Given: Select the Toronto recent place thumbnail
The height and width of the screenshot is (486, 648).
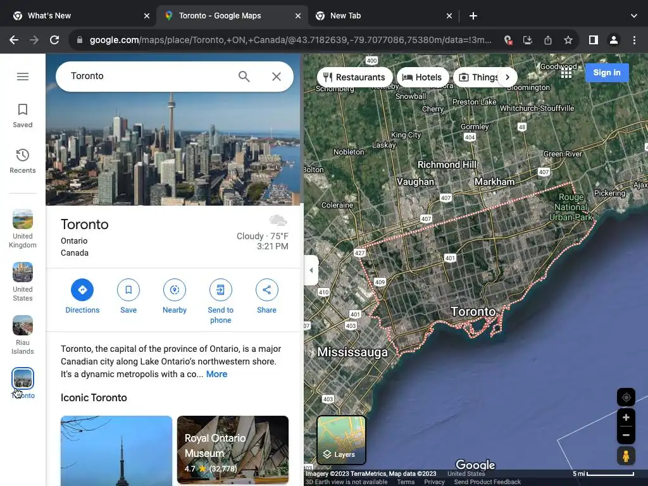Looking at the screenshot, I should pos(23,378).
